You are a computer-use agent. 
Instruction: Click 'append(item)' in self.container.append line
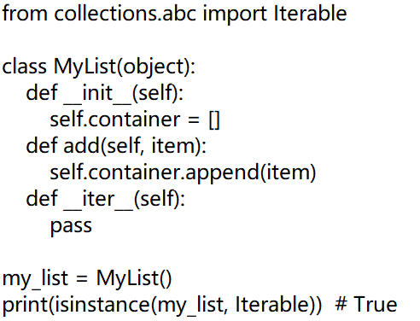pyautogui.click(x=251, y=173)
